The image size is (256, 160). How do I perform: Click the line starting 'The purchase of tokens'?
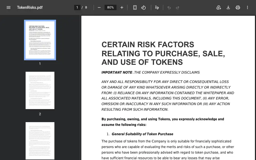(166, 141)
